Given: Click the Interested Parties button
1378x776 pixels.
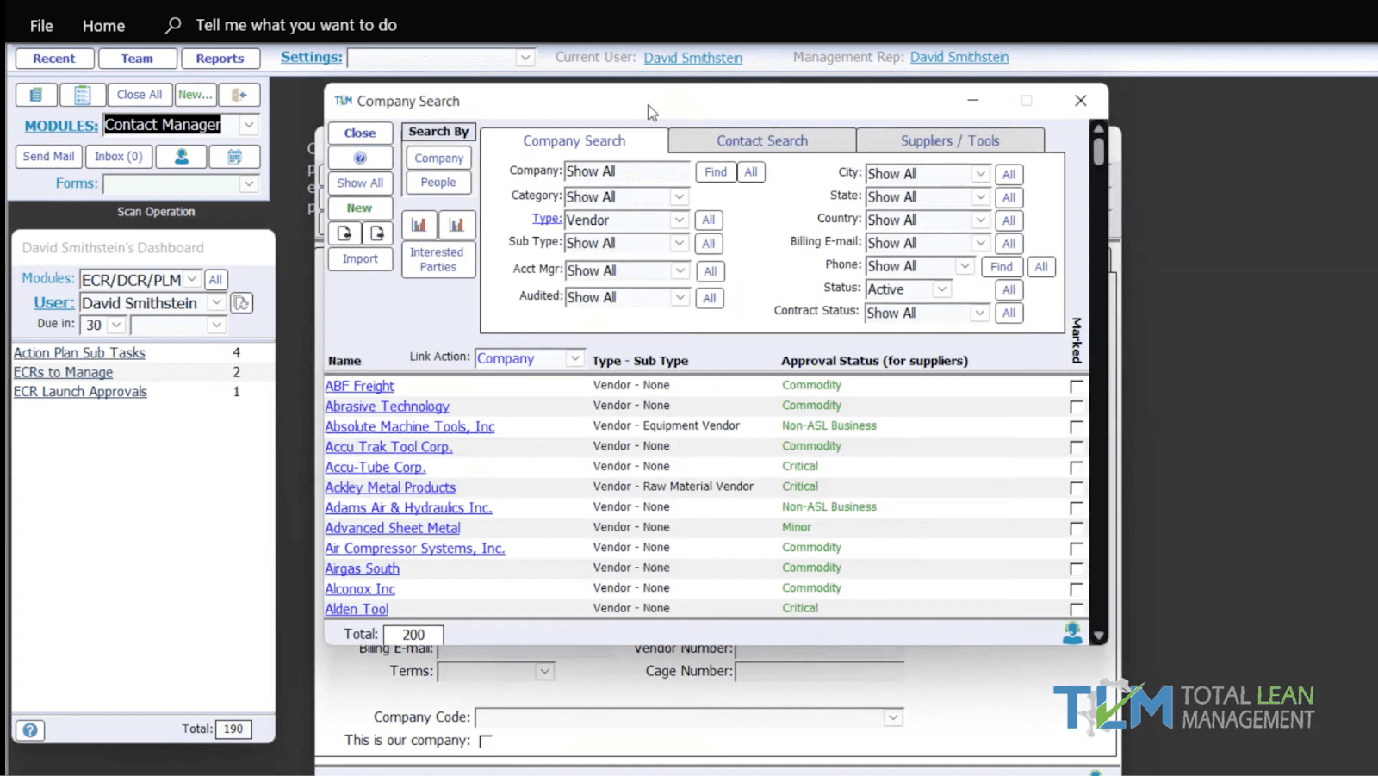Looking at the screenshot, I should 438,259.
